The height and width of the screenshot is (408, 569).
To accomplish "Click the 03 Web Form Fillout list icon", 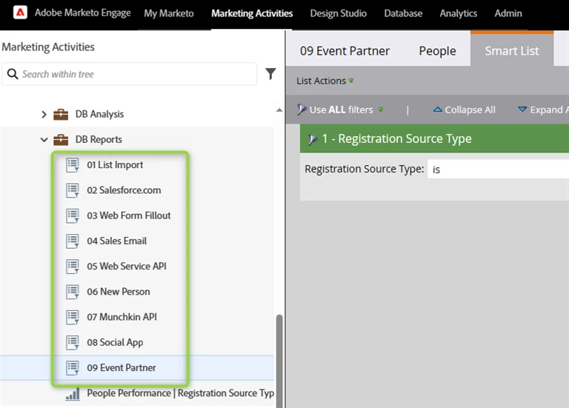I will (x=73, y=215).
